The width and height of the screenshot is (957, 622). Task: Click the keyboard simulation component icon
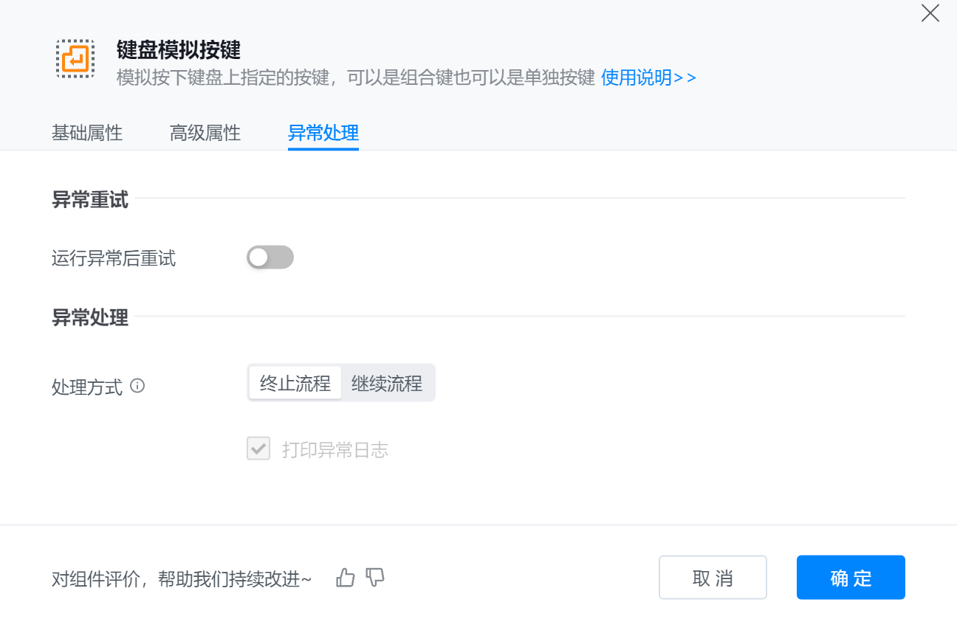click(x=75, y=59)
